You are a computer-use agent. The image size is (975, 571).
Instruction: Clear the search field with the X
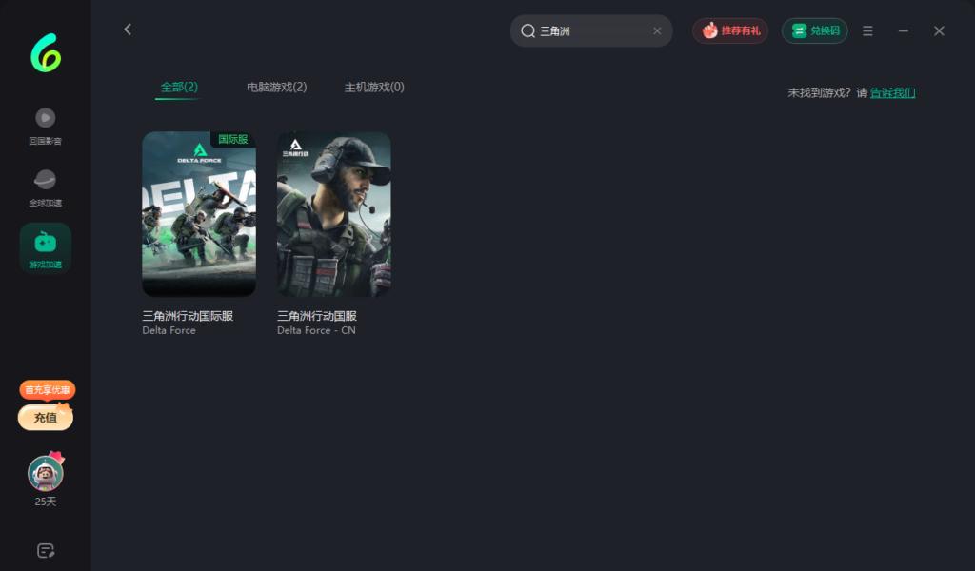click(x=657, y=31)
